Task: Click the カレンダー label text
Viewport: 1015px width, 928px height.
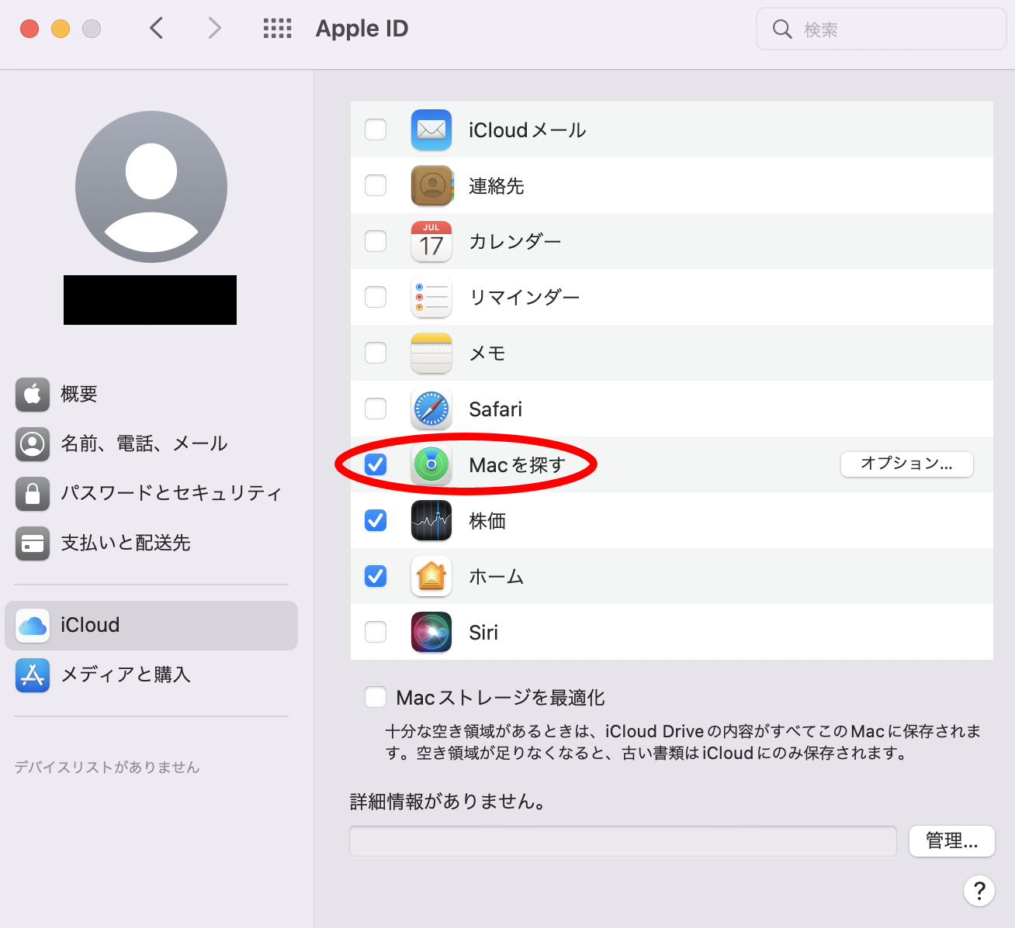Action: tap(515, 242)
